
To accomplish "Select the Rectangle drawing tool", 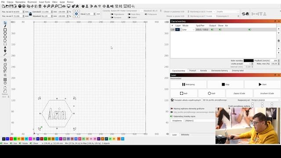I will click(5, 30).
